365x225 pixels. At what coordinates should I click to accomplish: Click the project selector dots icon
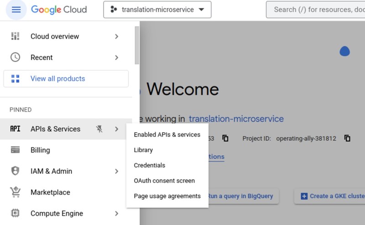[x=114, y=9]
